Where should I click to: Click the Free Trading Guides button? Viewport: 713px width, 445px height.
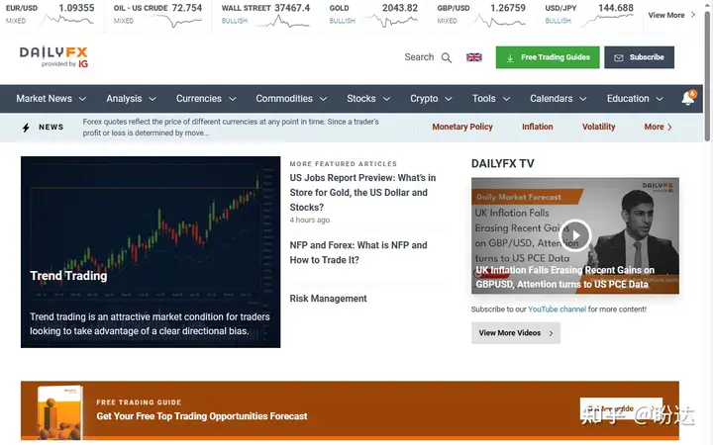tap(548, 57)
